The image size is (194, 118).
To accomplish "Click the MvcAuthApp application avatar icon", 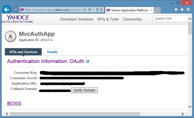I will (x=11, y=36).
